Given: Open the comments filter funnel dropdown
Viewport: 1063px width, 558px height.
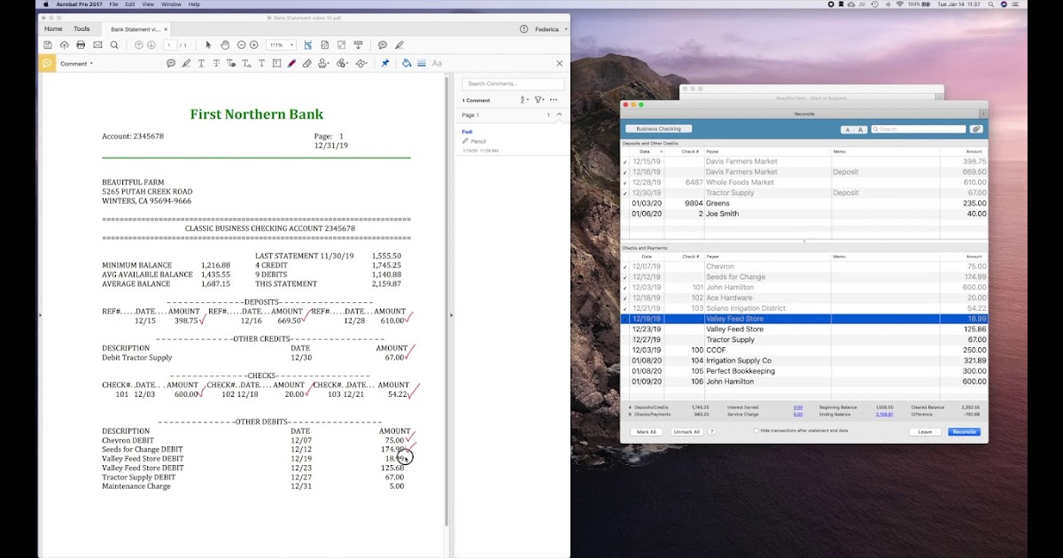Looking at the screenshot, I should [539, 100].
